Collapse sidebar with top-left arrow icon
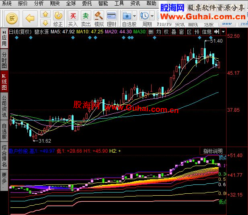Viewport: 248px width, 215px height. tap(4, 32)
